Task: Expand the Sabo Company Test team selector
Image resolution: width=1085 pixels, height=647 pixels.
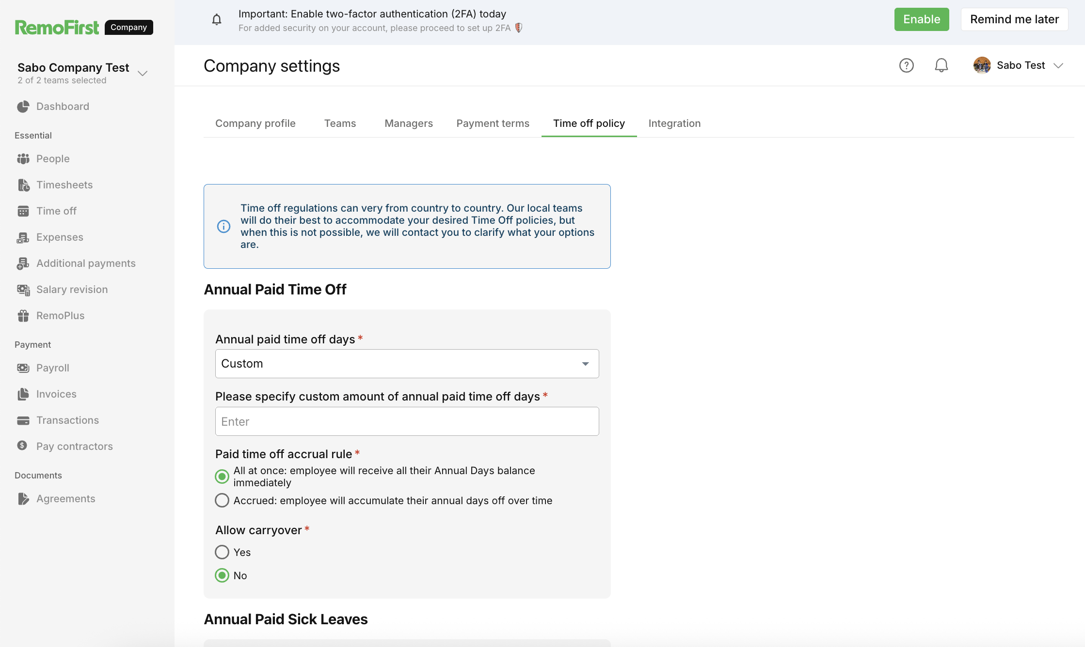Action: coord(142,73)
